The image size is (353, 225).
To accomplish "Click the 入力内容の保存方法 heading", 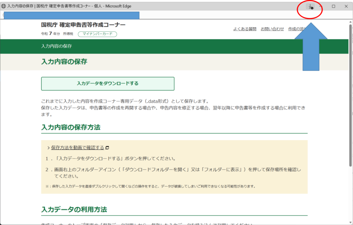I will click(x=71, y=127).
